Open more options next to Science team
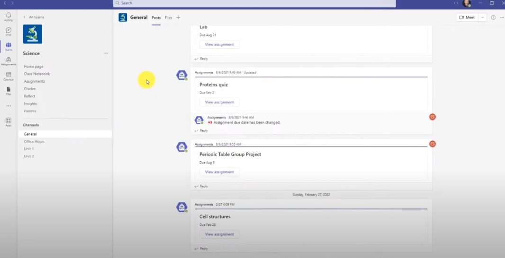This screenshot has width=505, height=258. click(106, 53)
